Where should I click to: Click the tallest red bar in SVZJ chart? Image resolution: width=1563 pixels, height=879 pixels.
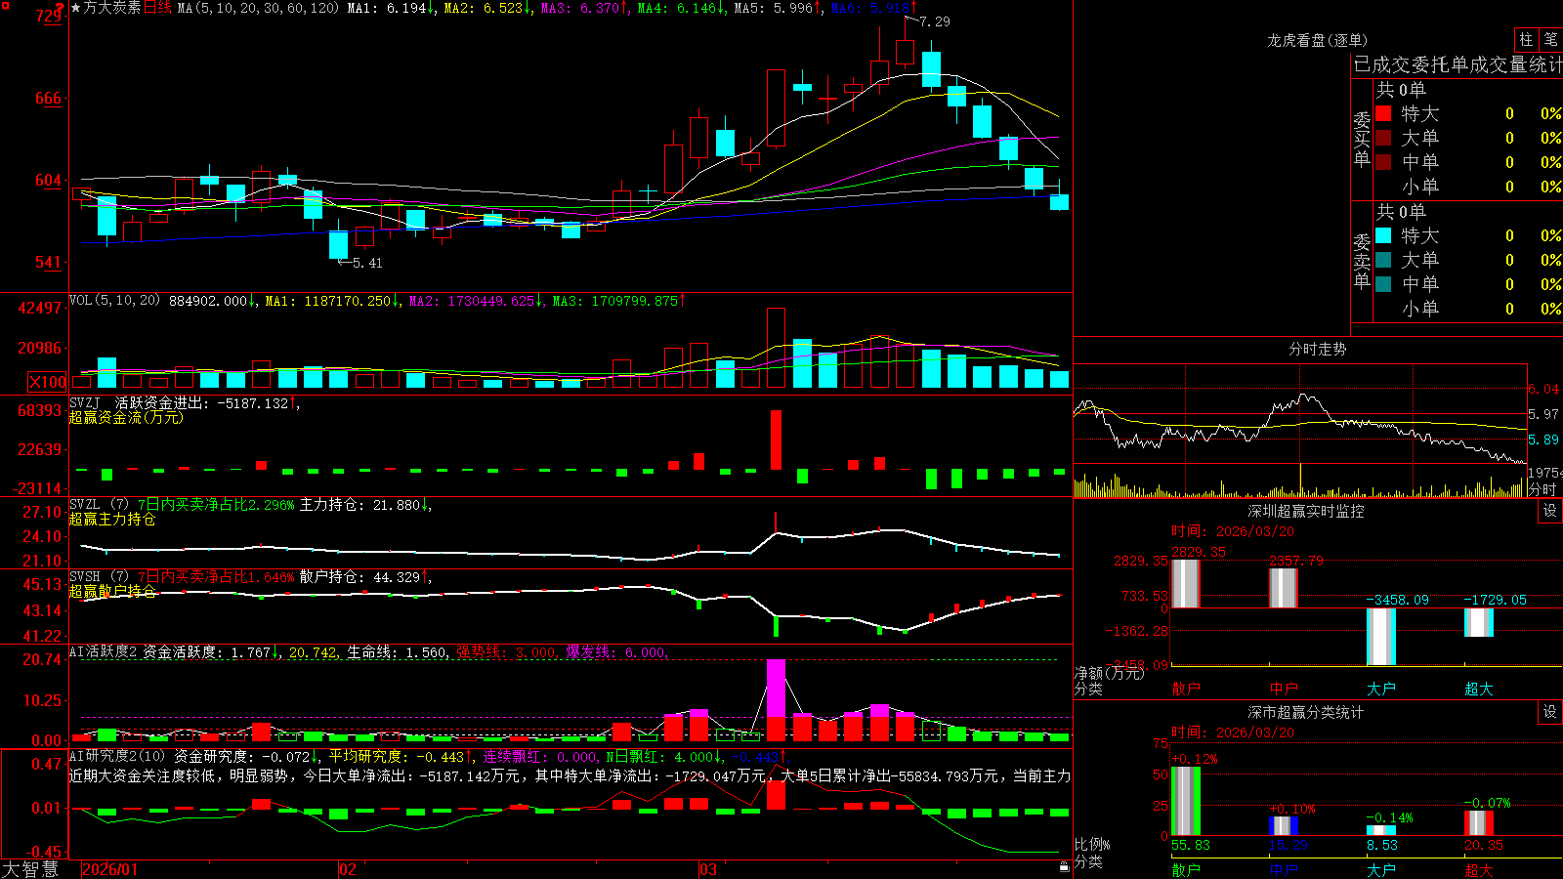777,439
